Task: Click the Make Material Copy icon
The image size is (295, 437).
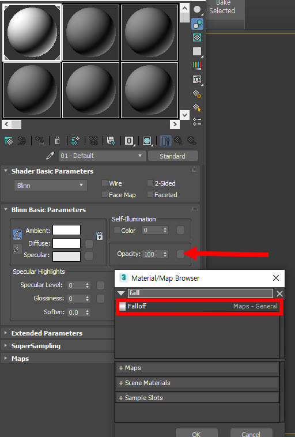Action: click(75, 141)
